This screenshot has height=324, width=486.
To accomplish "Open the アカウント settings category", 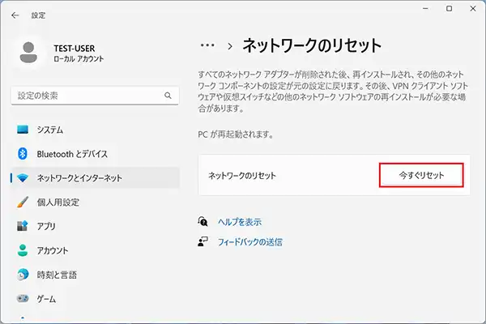I will [x=95, y=250].
